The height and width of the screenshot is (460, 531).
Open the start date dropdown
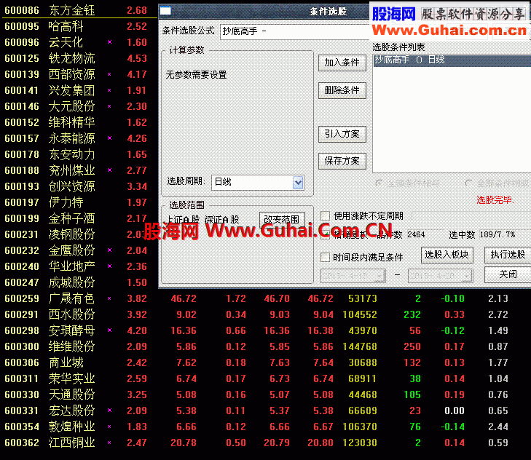click(381, 276)
